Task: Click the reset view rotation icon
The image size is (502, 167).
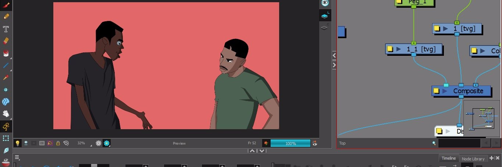Action: pos(66,143)
